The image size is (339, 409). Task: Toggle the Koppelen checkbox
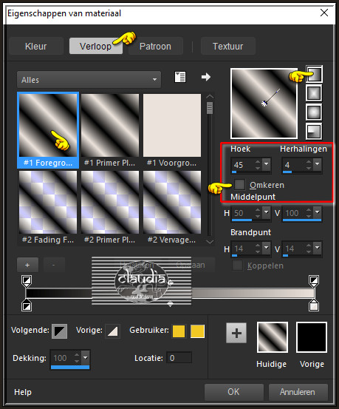click(237, 266)
